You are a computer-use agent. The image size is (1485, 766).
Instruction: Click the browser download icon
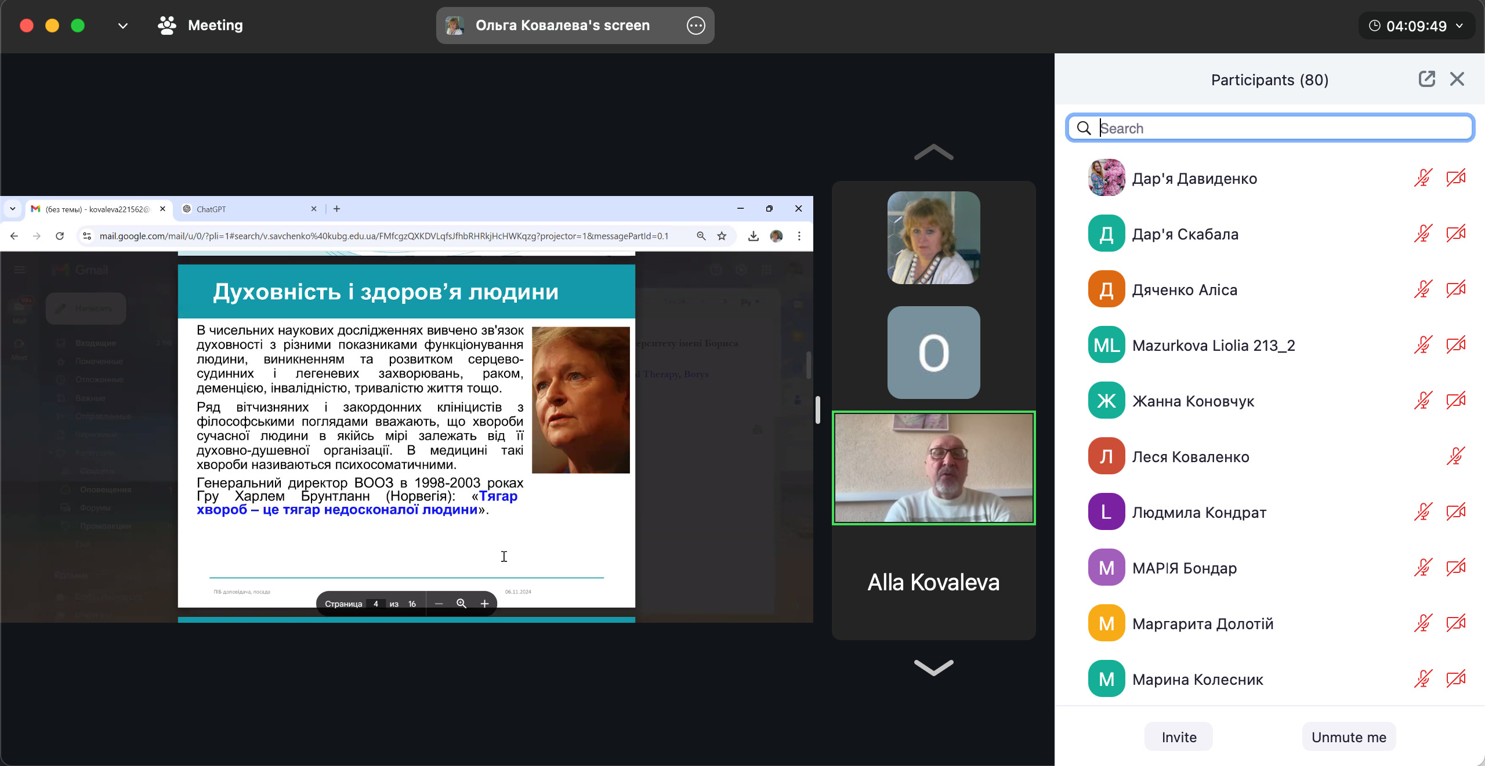[753, 236]
